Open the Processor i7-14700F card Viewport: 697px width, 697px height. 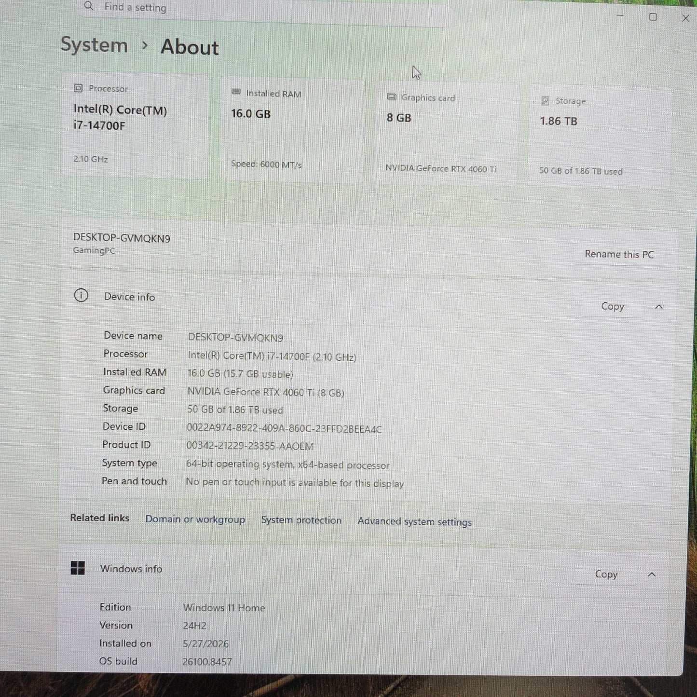135,125
